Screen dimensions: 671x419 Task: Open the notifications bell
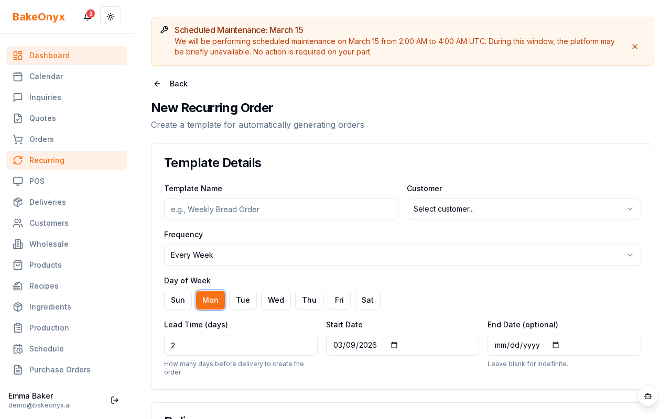pyautogui.click(x=87, y=17)
